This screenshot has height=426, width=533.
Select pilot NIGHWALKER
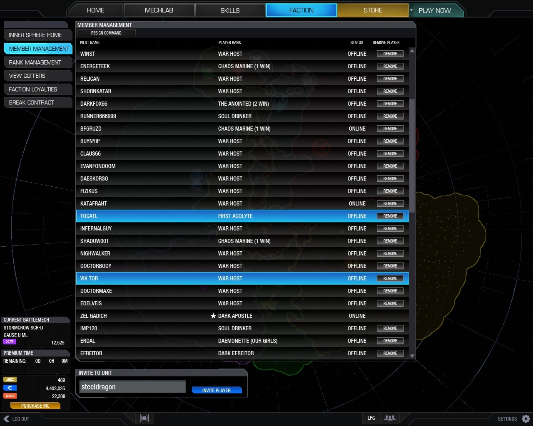(242, 253)
